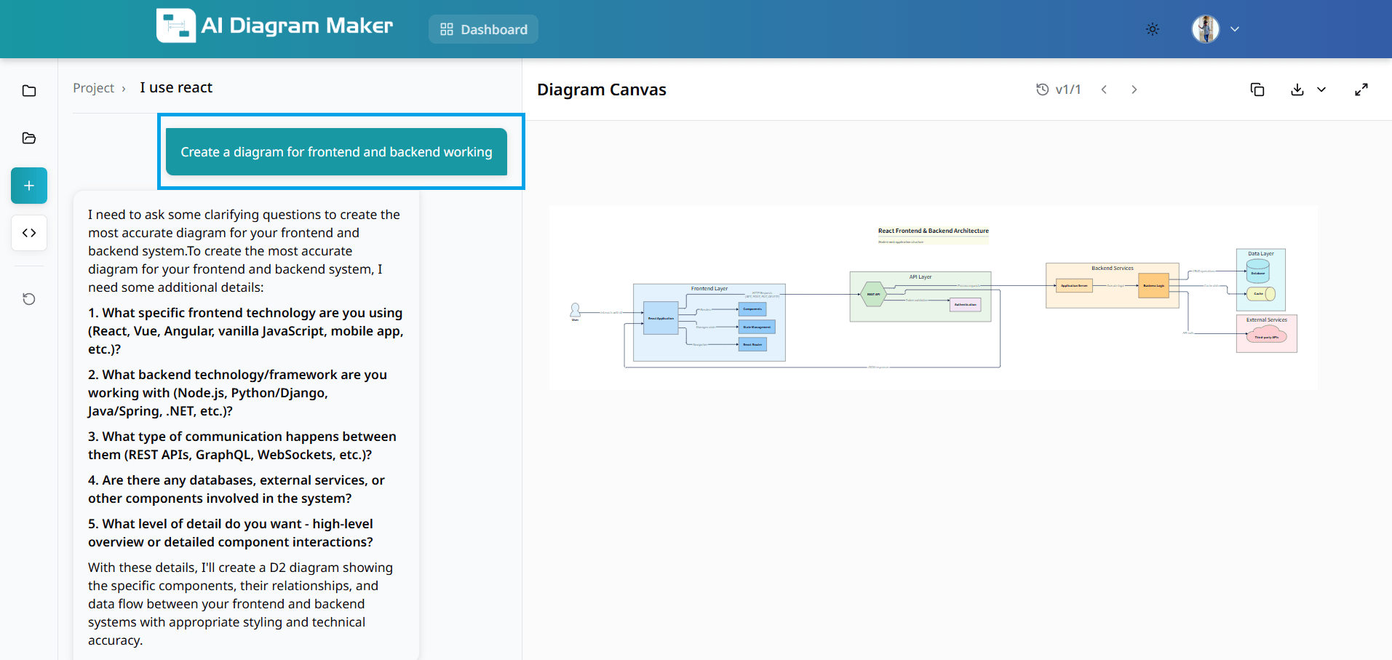
Task: Select the open folder icon in sidebar
Action: coord(28,138)
